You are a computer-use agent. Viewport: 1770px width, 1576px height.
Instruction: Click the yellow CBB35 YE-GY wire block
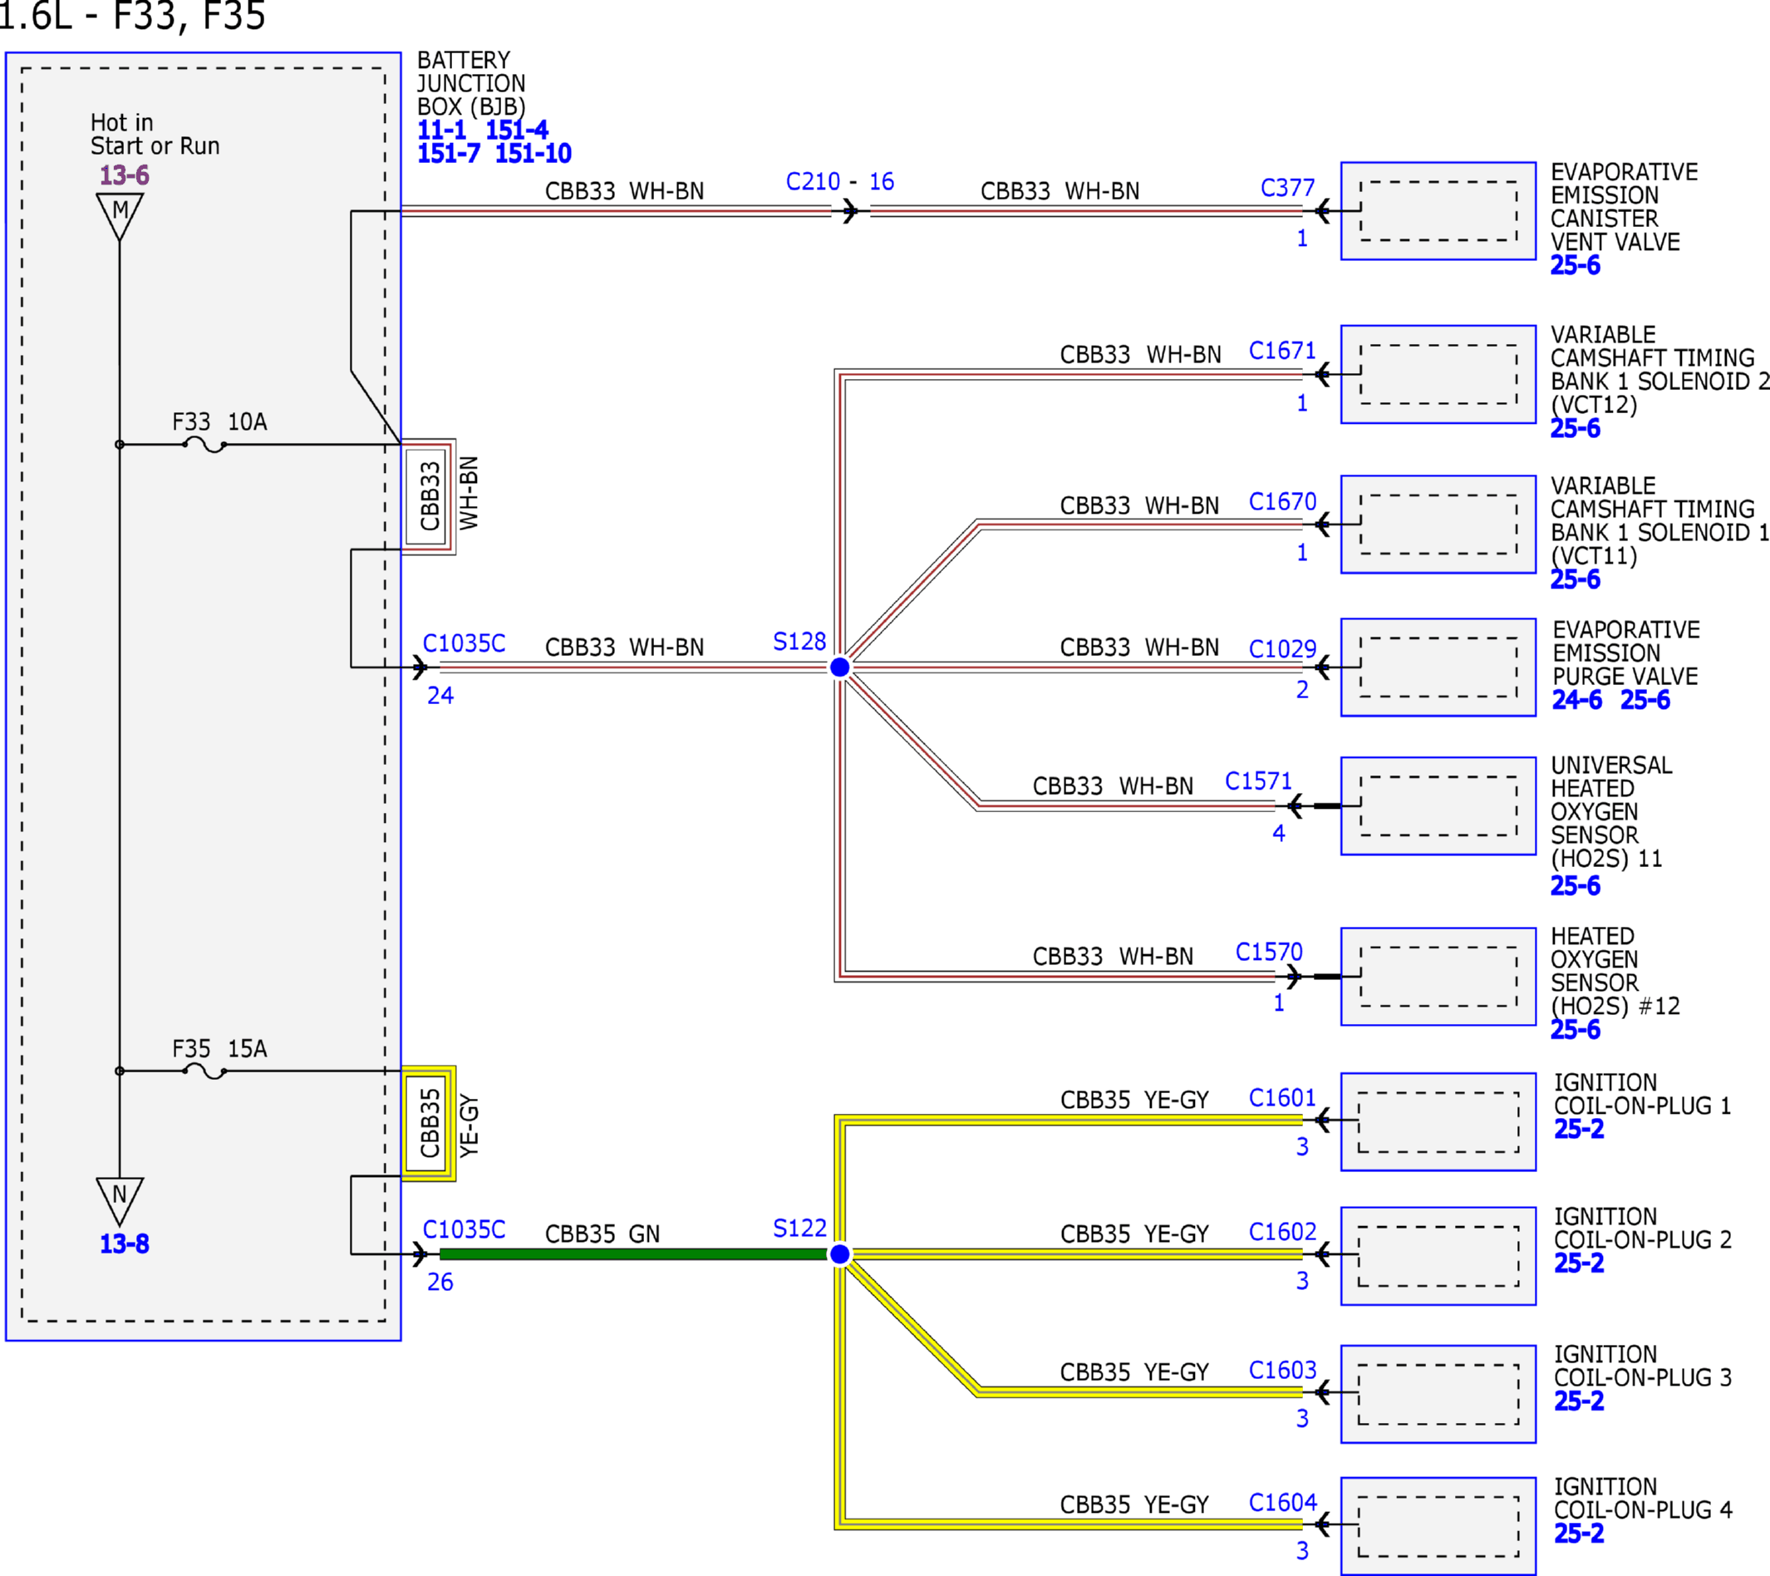[429, 1123]
